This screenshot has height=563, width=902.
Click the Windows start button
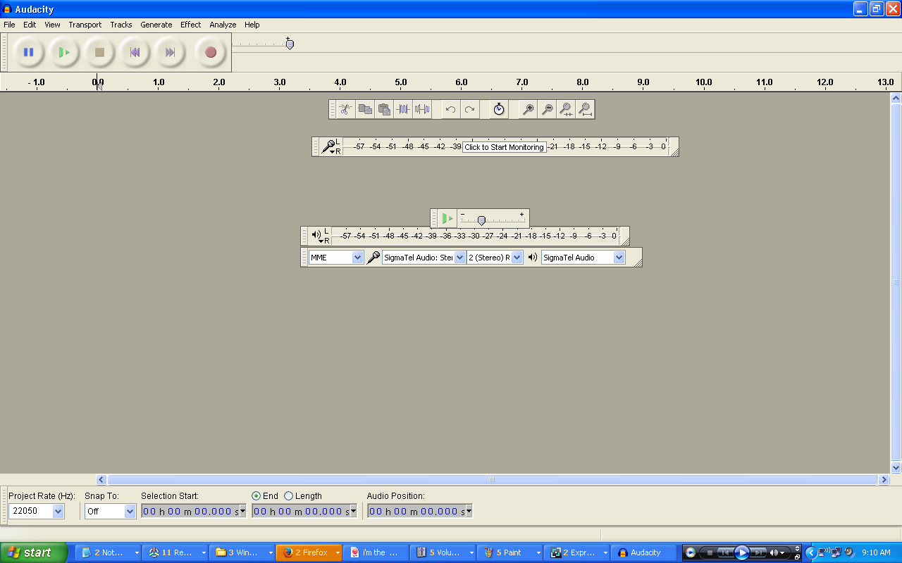tap(34, 552)
